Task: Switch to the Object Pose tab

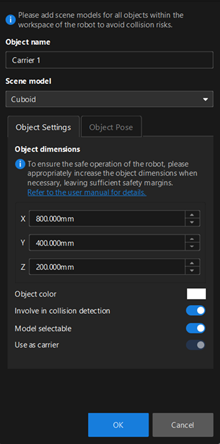Action: click(x=111, y=127)
